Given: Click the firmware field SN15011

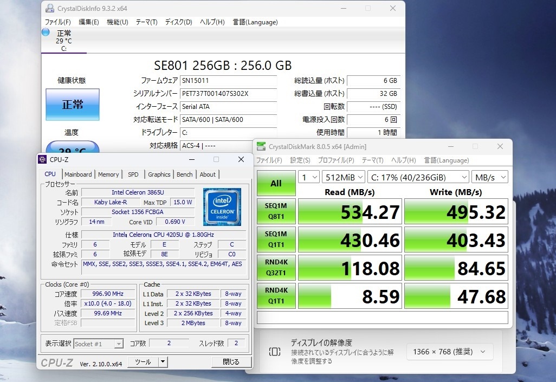Looking at the screenshot, I should tap(228, 81).
